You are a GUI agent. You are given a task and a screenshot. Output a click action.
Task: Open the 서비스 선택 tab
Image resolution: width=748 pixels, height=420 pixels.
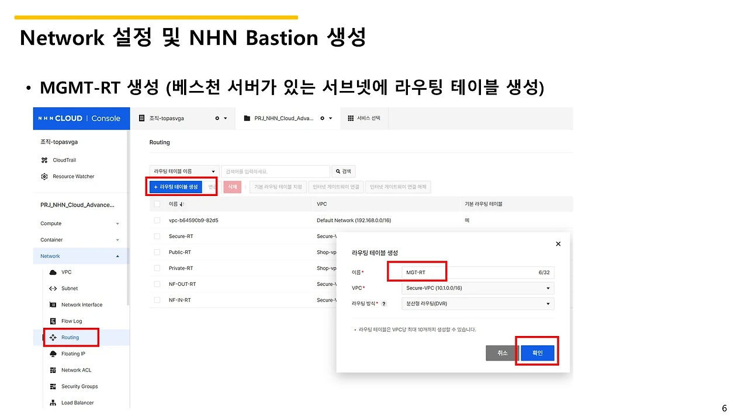(x=363, y=118)
